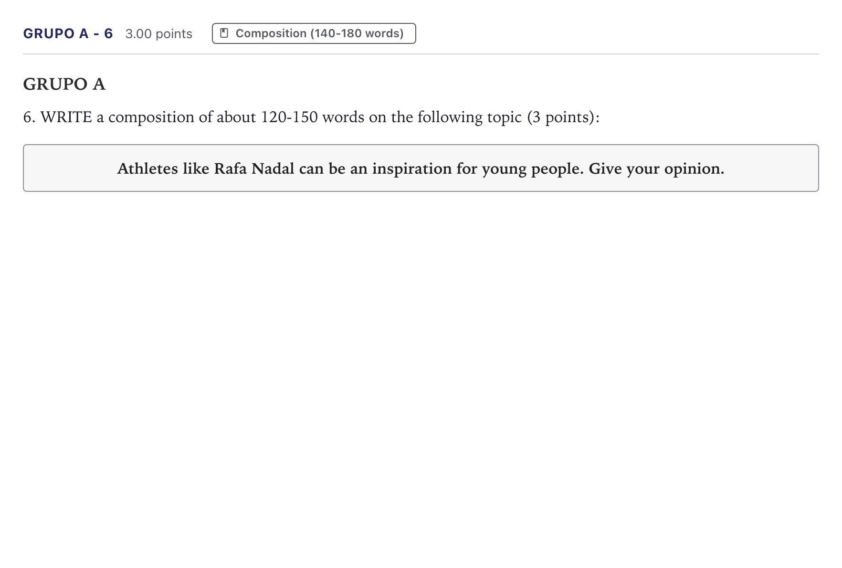The height and width of the screenshot is (568, 842).
Task: Click the name Rafa Nadal in the topic
Action: coord(254,168)
